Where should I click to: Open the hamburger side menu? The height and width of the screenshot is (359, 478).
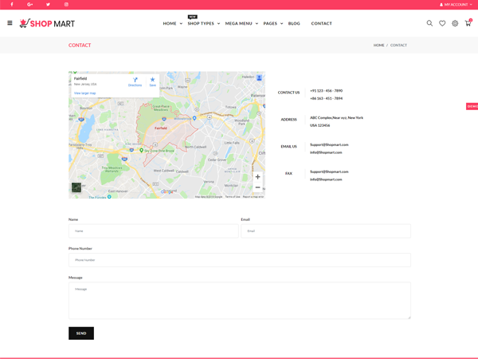(x=10, y=23)
